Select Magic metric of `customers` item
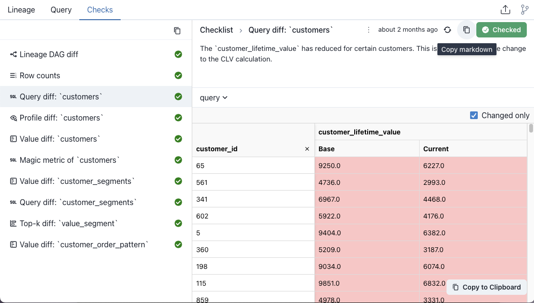534x303 pixels. point(69,160)
